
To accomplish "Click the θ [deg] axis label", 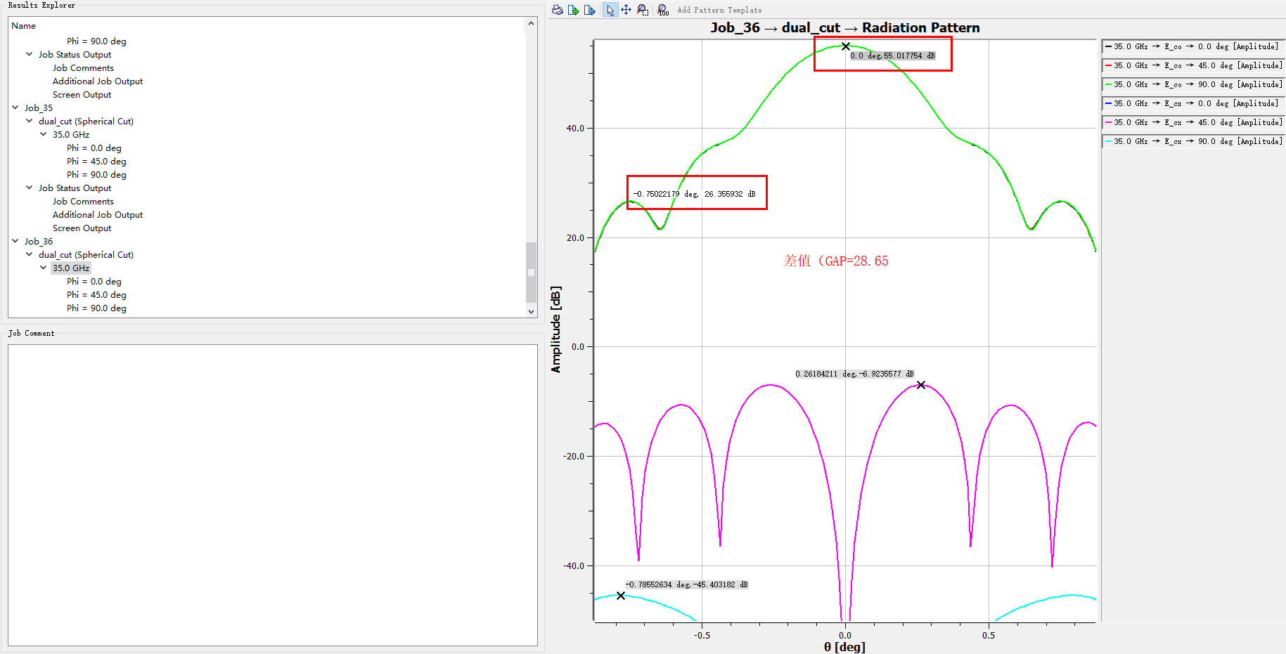I will pos(844,647).
